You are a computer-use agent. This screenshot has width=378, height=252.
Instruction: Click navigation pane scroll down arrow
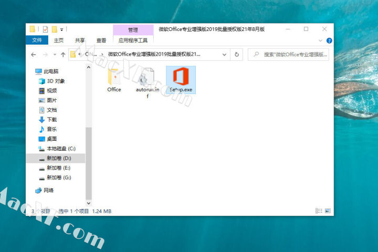[x=89, y=203]
